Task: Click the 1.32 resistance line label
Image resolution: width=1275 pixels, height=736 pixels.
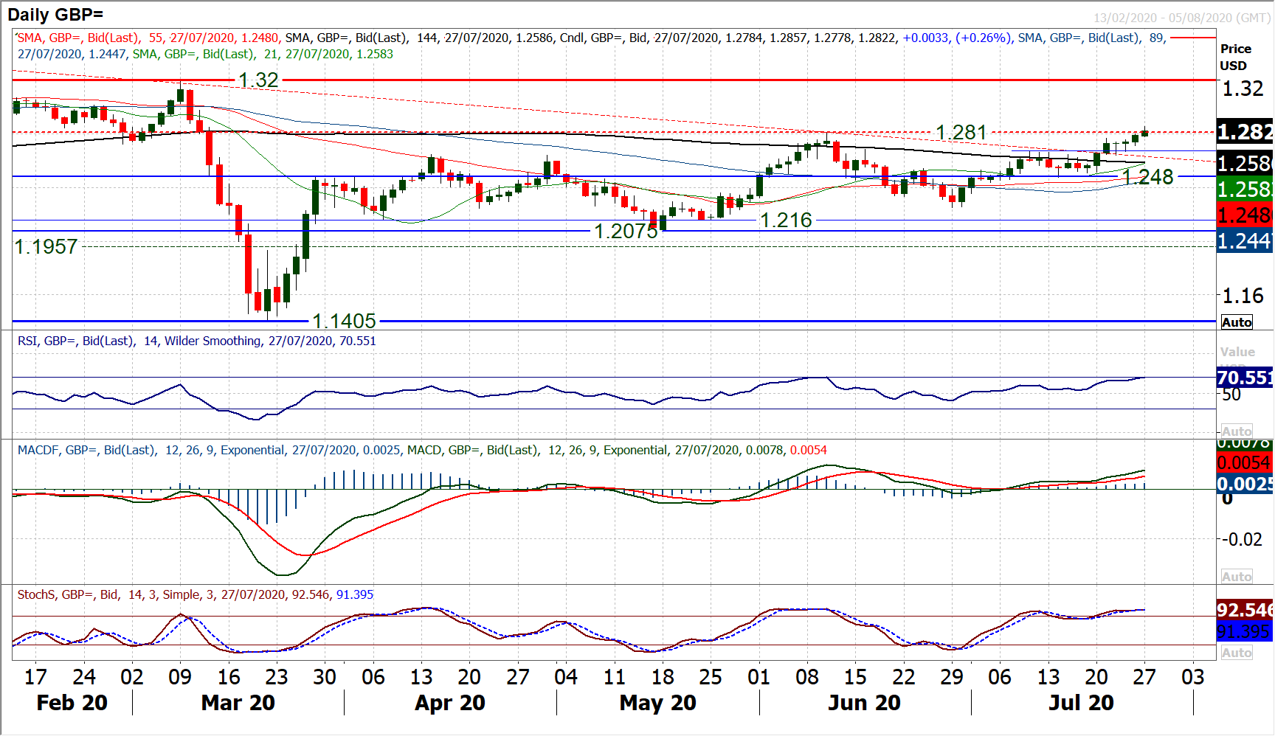Action: tap(258, 80)
